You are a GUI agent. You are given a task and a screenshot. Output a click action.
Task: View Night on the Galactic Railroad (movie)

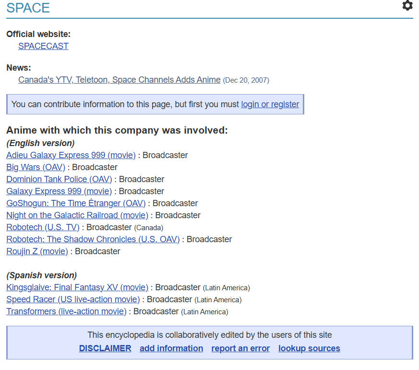tap(77, 215)
